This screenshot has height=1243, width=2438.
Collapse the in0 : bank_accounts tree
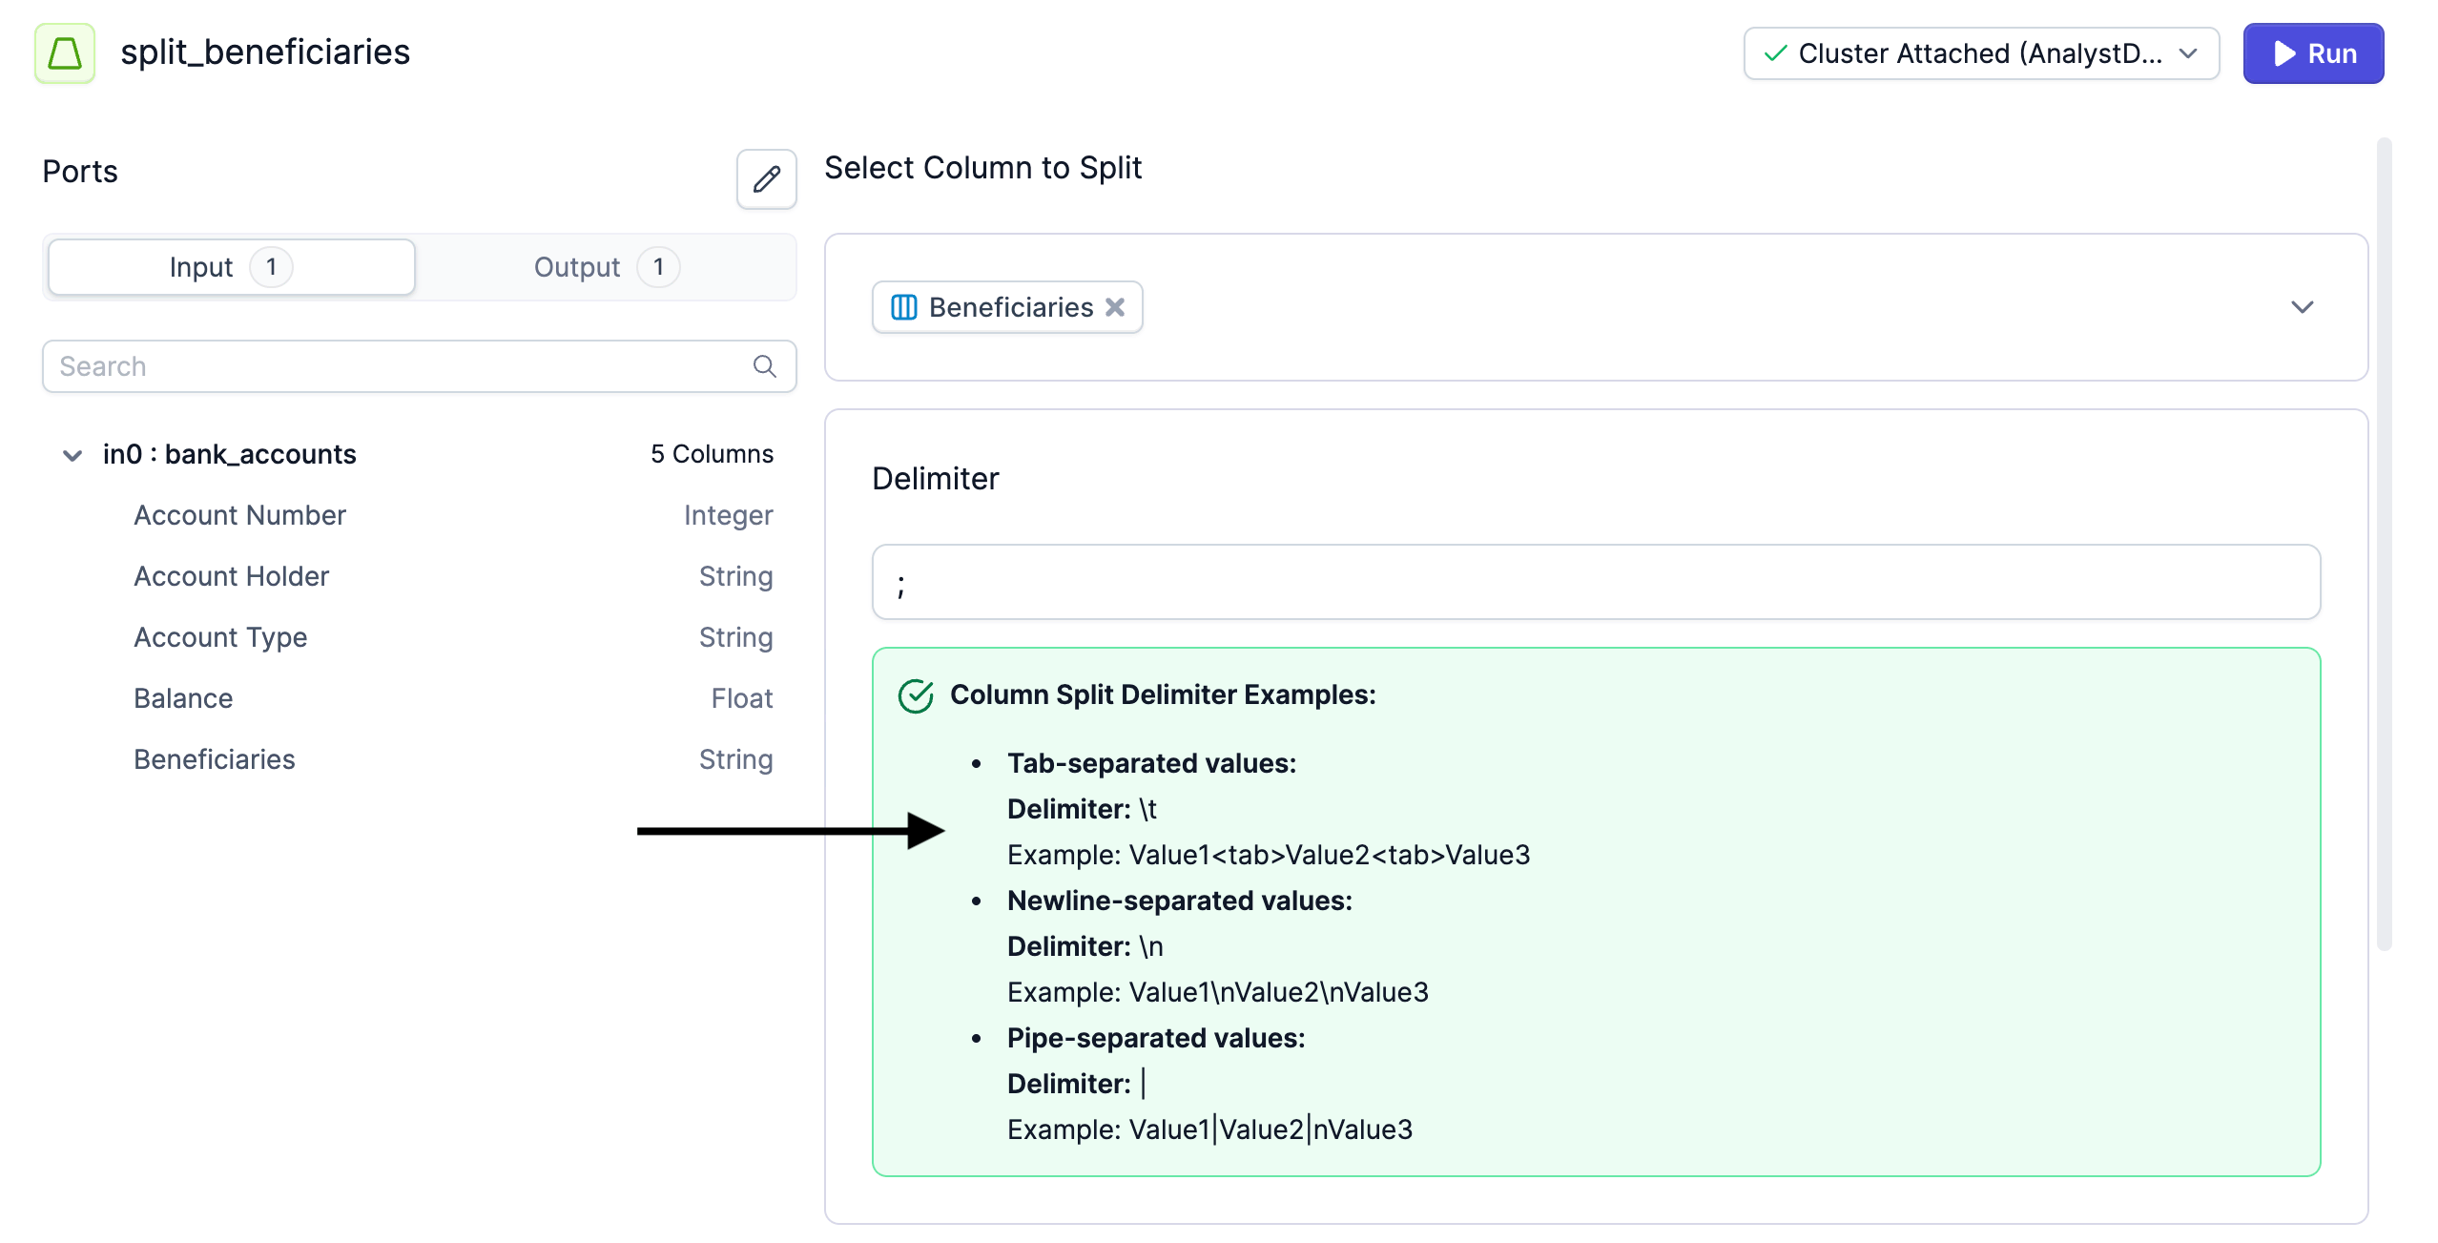tap(72, 455)
